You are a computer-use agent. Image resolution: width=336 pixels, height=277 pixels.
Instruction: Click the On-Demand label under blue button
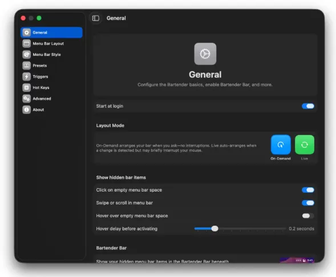(281, 158)
